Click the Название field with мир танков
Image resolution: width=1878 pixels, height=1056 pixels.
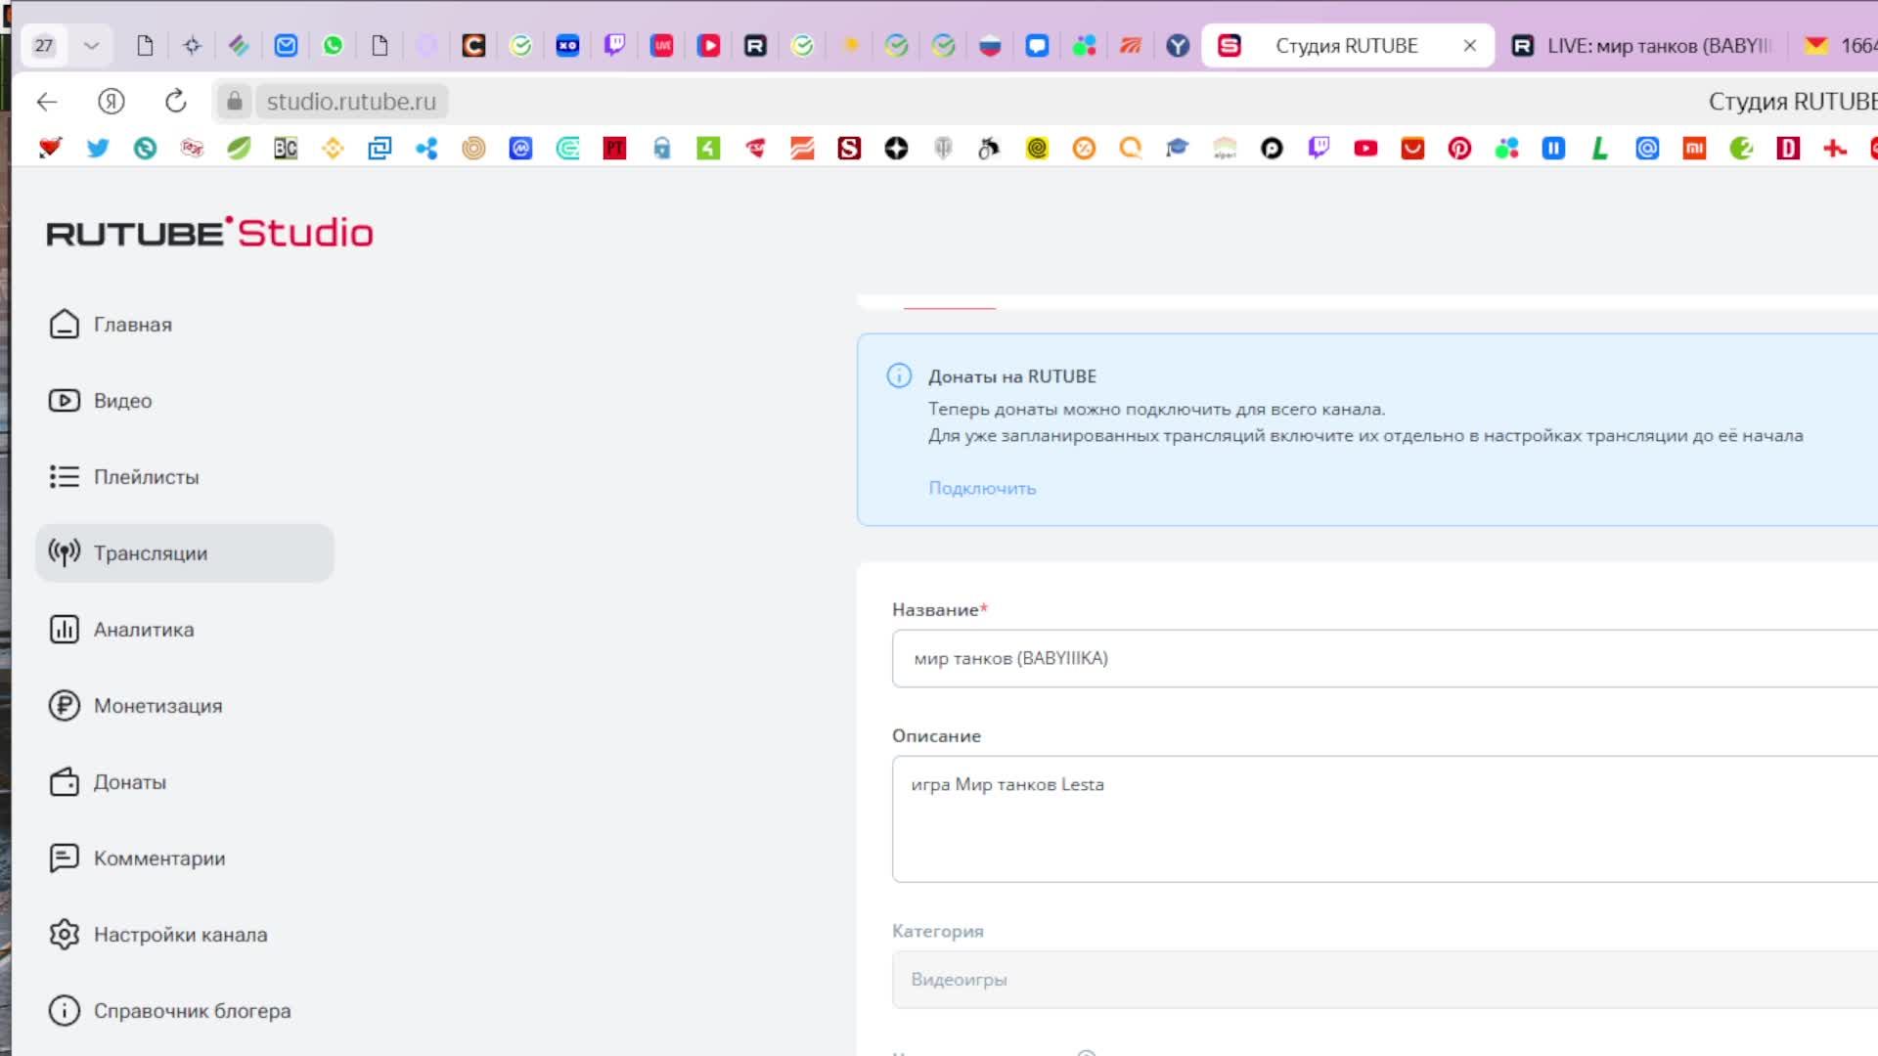[x=1384, y=659]
